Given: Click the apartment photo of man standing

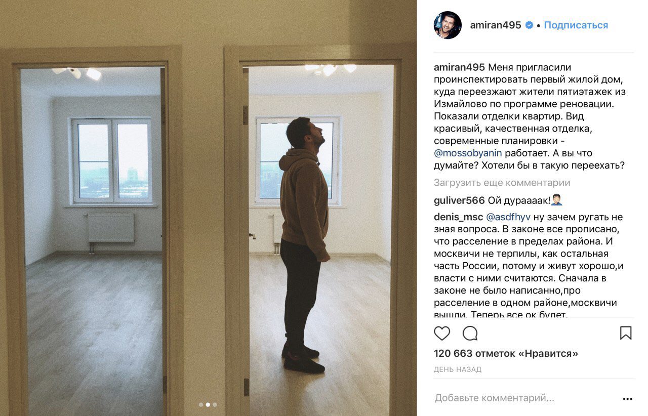Looking at the screenshot, I should coord(209,208).
